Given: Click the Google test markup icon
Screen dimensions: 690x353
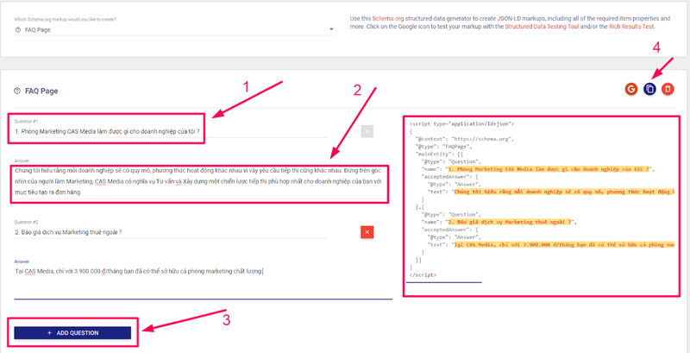Looking at the screenshot, I should point(631,90).
